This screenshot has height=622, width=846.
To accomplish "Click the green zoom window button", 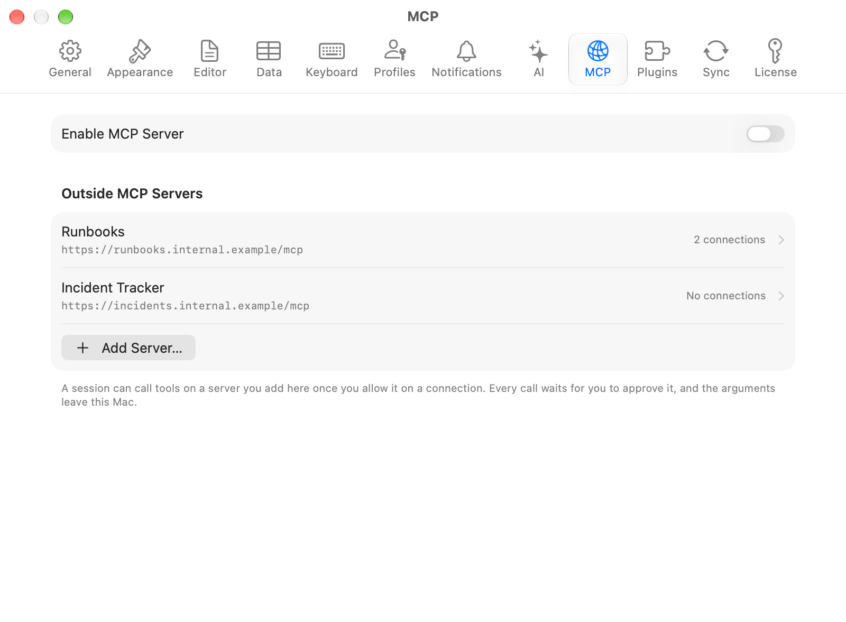I will pos(66,17).
